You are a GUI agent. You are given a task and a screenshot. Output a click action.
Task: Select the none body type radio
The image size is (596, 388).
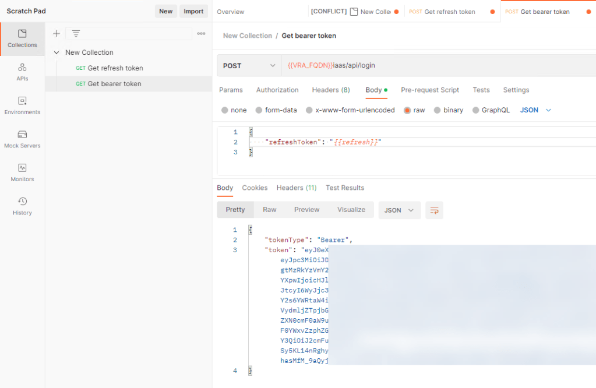[225, 110]
